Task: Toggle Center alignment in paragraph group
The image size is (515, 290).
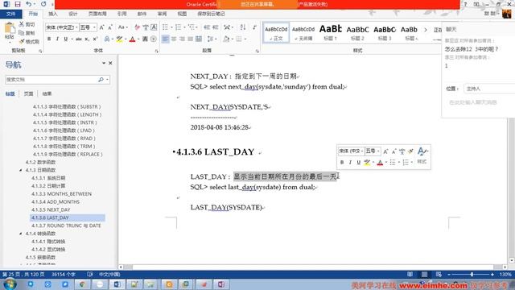Action: point(174,39)
